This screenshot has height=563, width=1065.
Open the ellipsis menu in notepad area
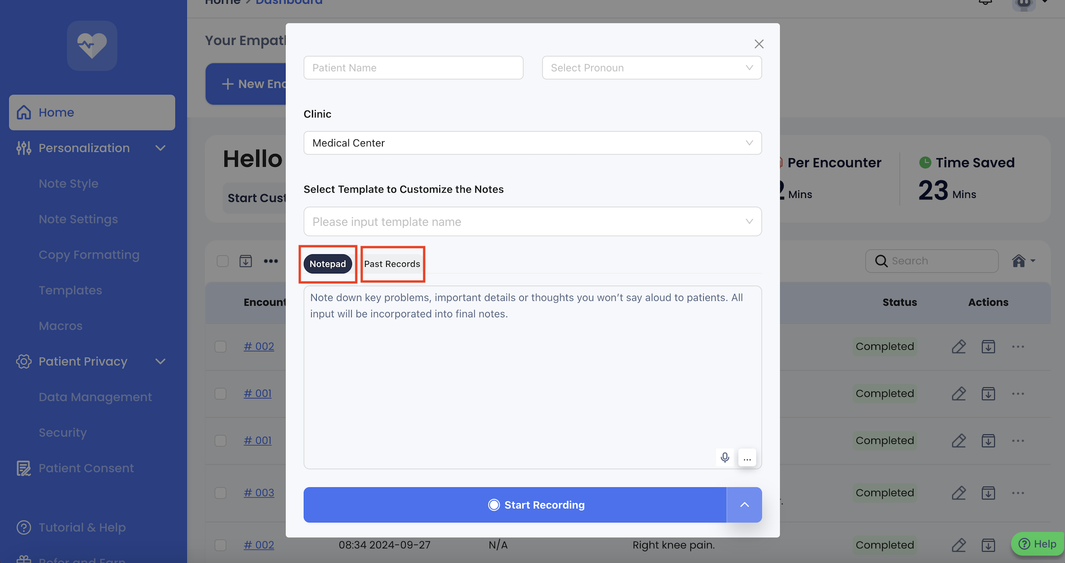(x=747, y=458)
